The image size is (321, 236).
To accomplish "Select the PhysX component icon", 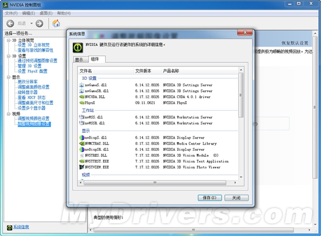I will coord(82,103).
